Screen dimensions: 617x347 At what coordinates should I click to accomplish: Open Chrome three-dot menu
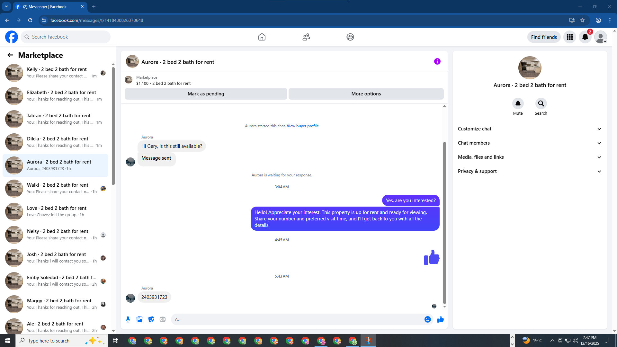click(610, 20)
